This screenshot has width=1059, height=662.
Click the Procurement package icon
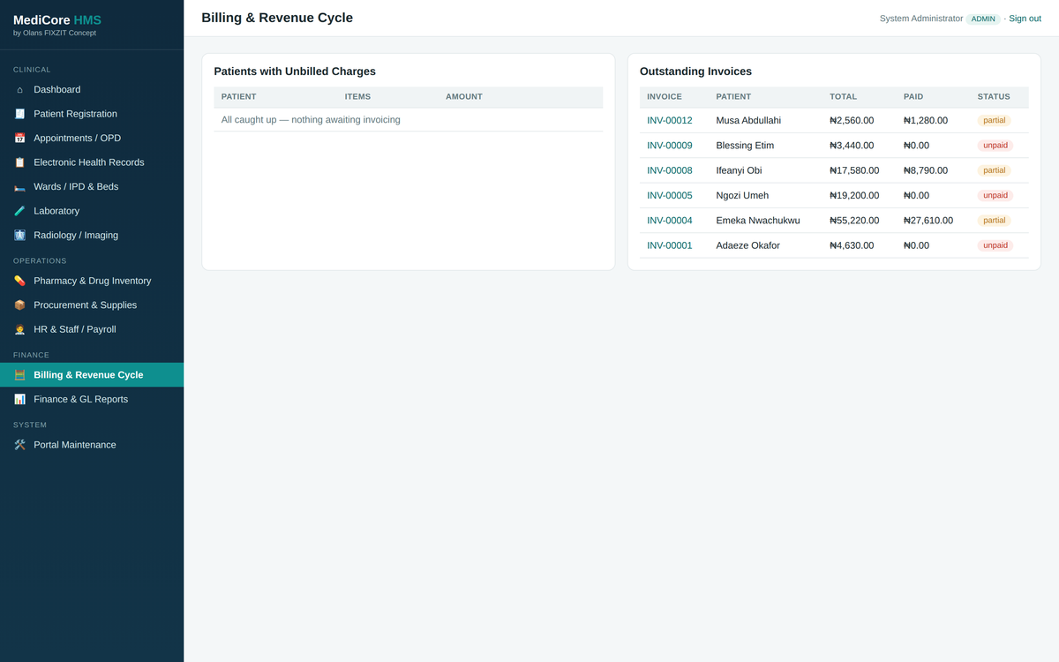click(x=19, y=305)
